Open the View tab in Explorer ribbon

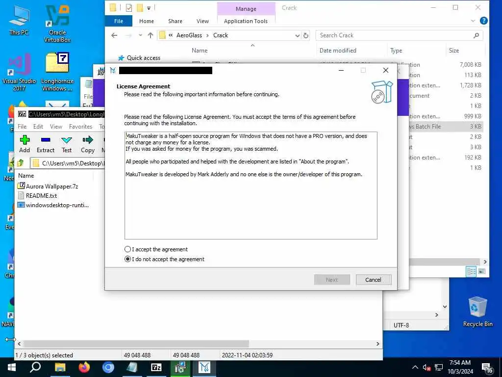202,21
